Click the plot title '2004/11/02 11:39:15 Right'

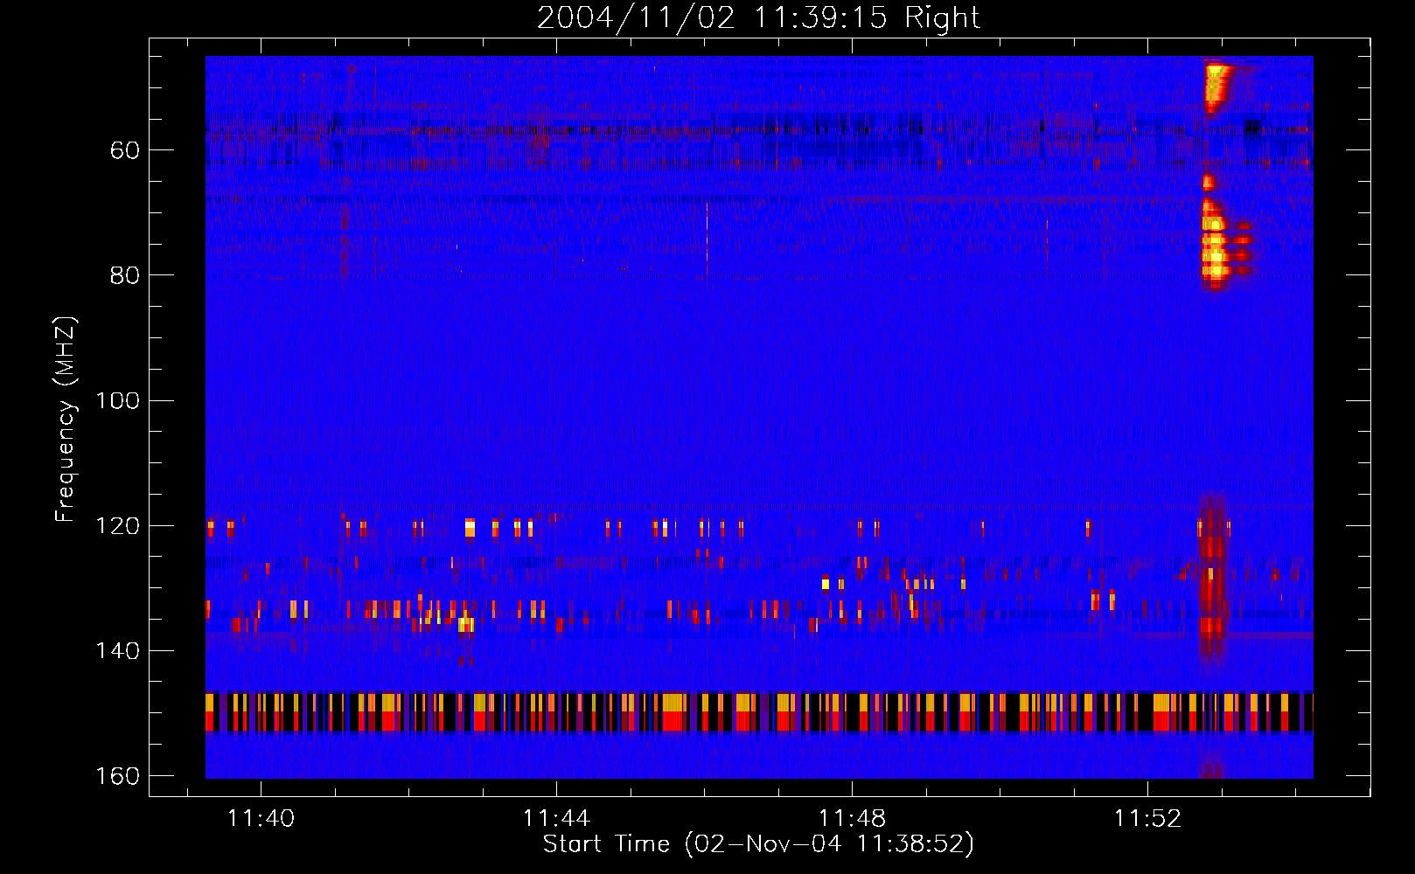tap(758, 17)
